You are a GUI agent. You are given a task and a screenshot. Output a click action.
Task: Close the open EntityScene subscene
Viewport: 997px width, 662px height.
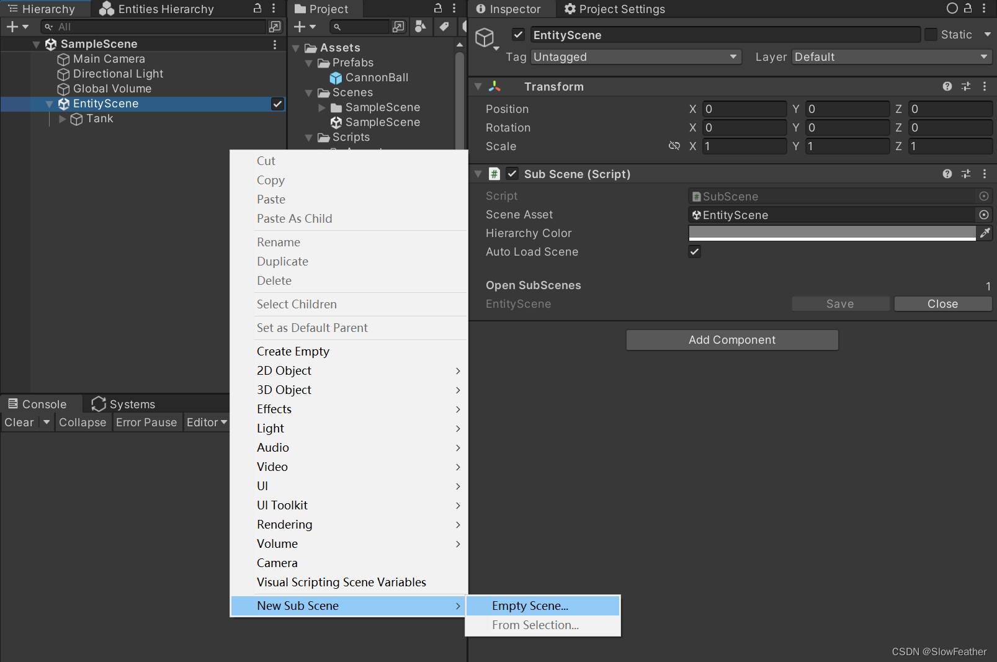click(942, 303)
